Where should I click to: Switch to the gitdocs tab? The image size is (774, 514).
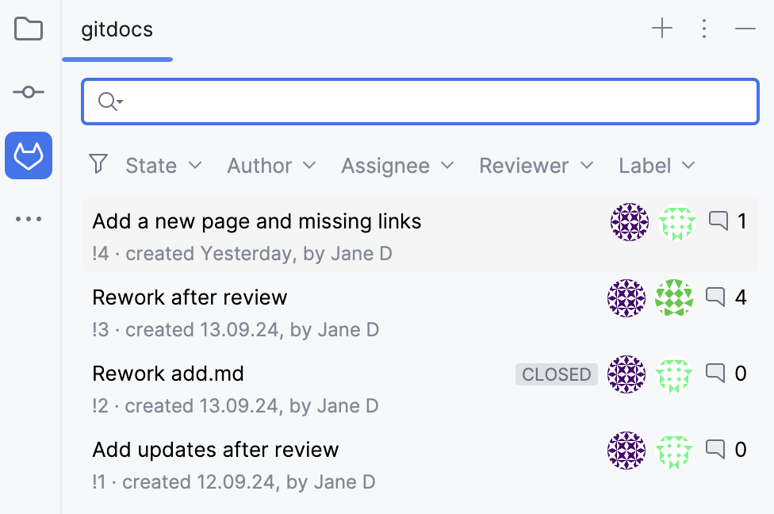[117, 30]
